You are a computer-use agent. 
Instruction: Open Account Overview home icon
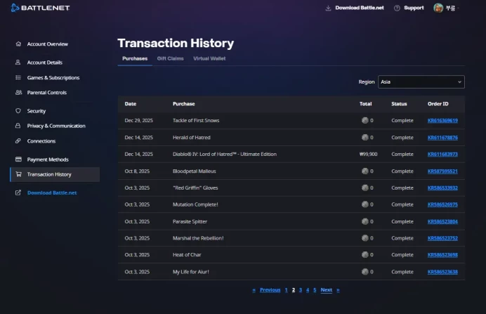pyautogui.click(x=18, y=44)
